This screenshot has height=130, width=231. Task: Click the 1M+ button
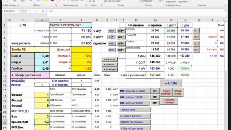[x=155, y=97]
